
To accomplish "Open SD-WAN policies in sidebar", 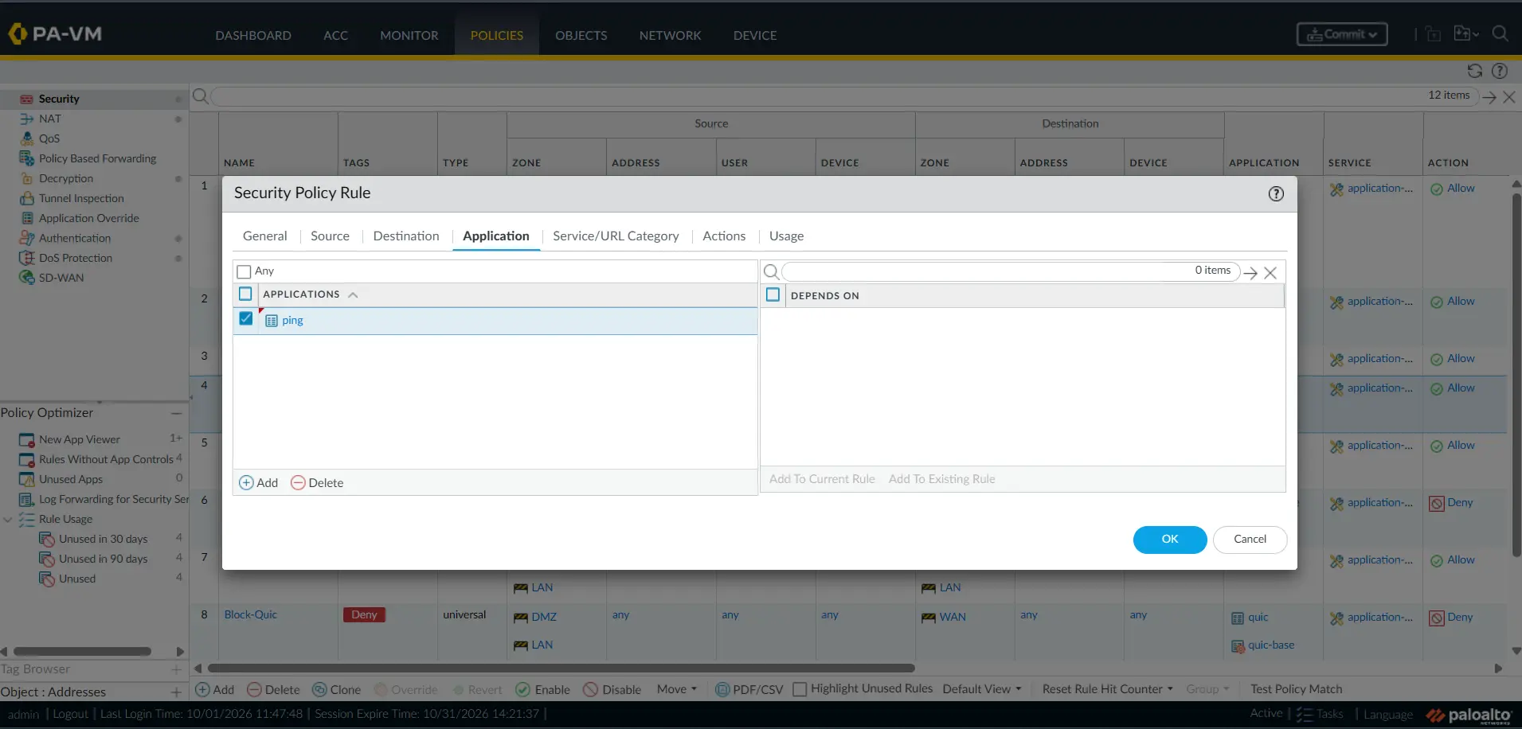I will click(61, 278).
